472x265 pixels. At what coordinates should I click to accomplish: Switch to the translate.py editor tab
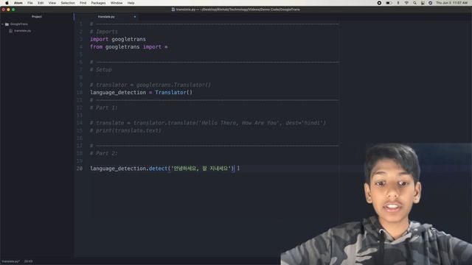click(106, 17)
